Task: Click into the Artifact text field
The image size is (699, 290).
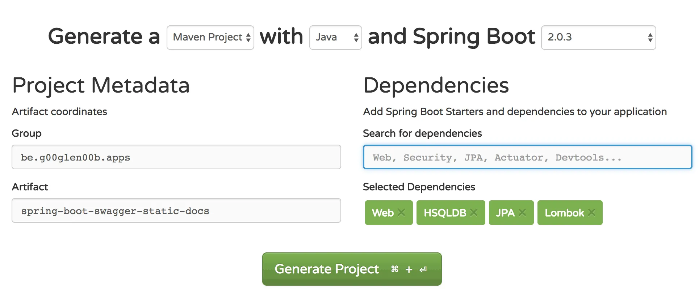Action: coord(176,210)
